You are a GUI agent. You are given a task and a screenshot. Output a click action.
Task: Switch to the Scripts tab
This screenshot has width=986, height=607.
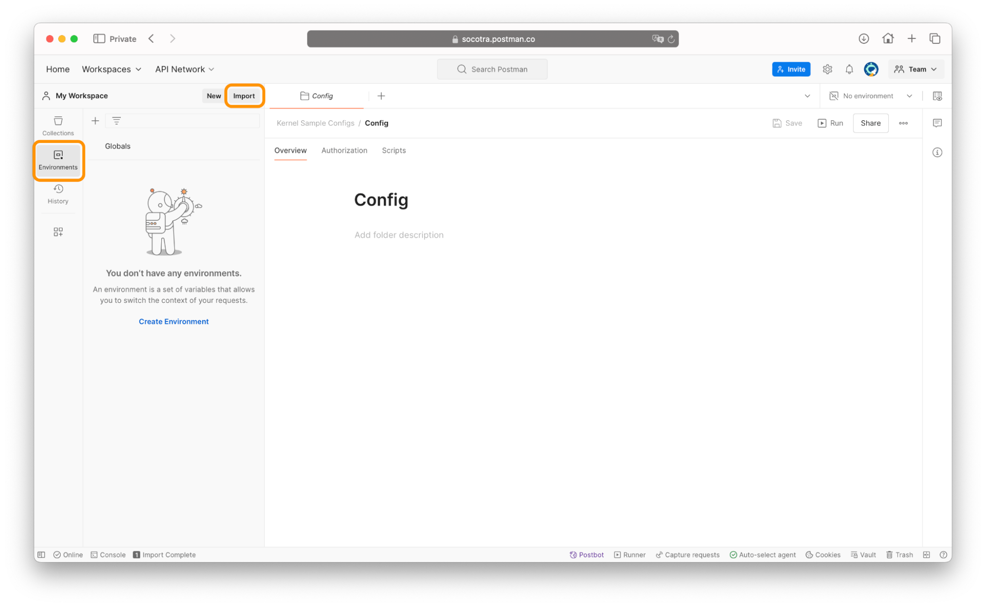[394, 150]
